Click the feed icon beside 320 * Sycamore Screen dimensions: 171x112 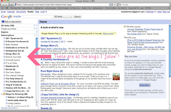(x=4, y=38)
